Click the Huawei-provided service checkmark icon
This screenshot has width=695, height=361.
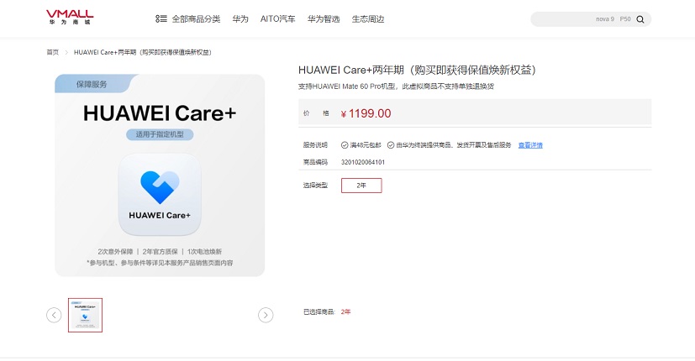tap(391, 145)
